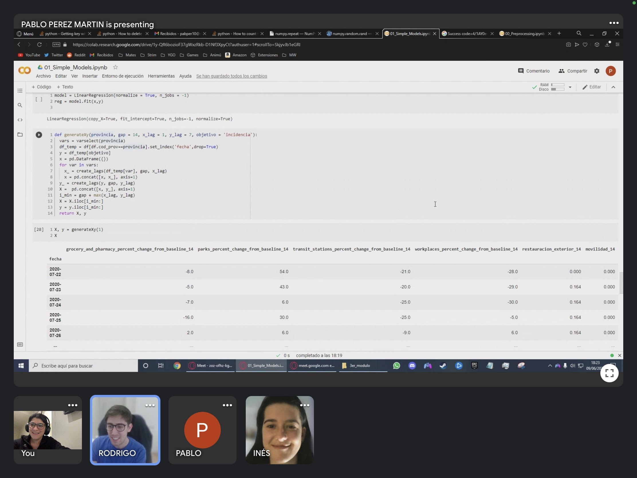The width and height of the screenshot is (637, 478).
Task: Click the Comentario button
Action: pos(534,71)
